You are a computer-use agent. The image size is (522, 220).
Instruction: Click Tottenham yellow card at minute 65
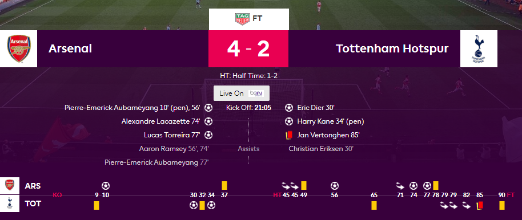click(374, 205)
